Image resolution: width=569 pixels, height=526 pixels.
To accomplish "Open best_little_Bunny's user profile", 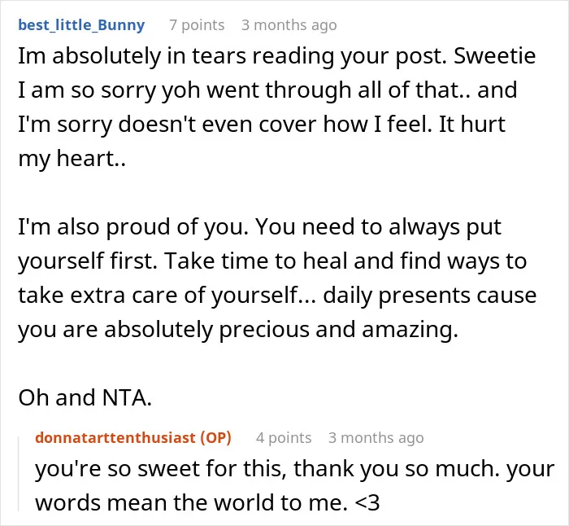I will [x=81, y=25].
